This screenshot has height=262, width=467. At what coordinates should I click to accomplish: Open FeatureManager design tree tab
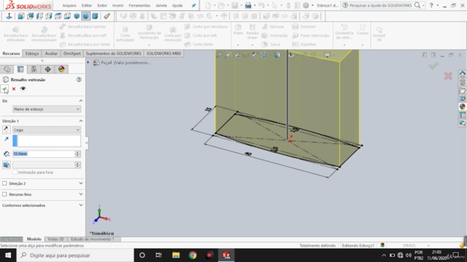7,69
